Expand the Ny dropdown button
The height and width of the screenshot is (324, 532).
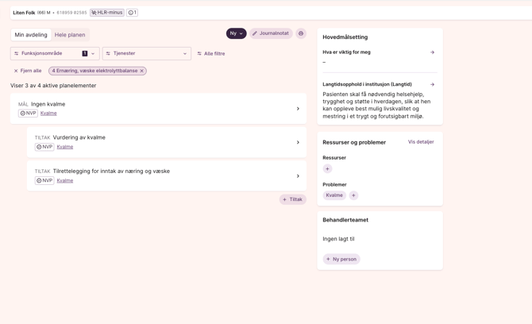click(x=236, y=33)
